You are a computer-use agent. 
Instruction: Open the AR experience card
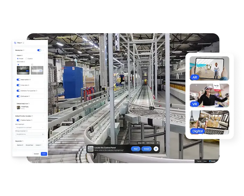[x=209, y=68]
